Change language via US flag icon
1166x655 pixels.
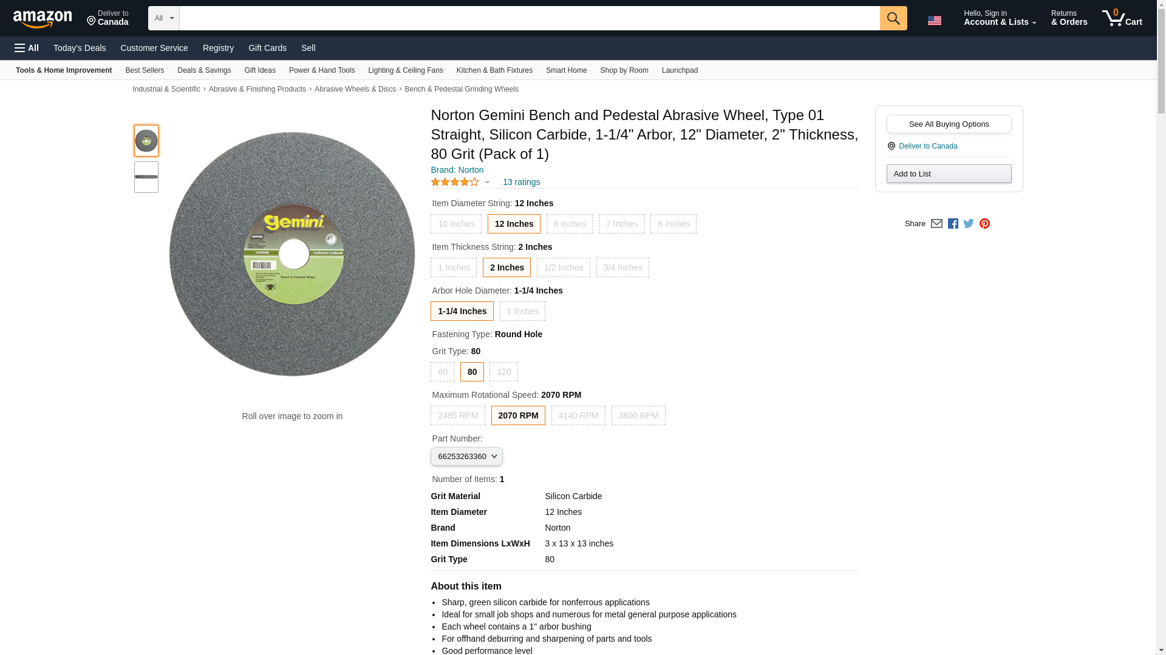point(934,20)
